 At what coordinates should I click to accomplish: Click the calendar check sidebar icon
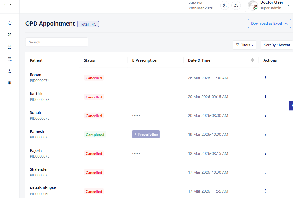(9, 47)
